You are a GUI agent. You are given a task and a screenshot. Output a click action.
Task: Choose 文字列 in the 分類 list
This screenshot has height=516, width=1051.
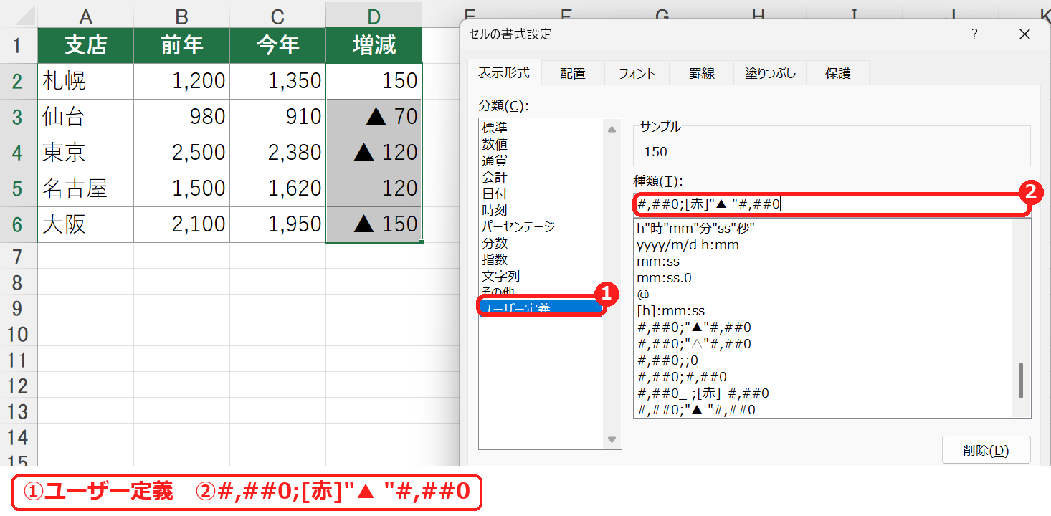501,276
